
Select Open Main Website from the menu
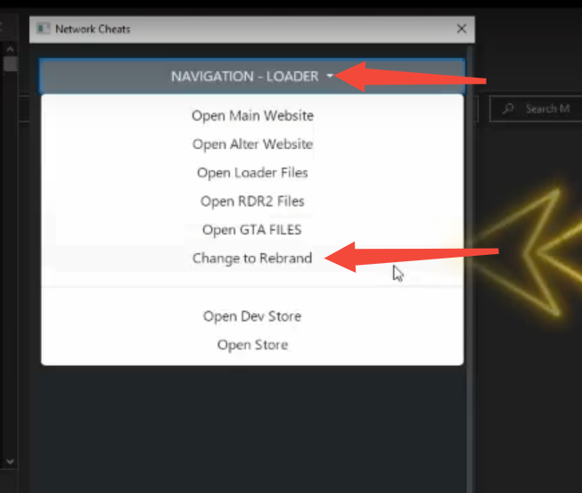coord(252,116)
